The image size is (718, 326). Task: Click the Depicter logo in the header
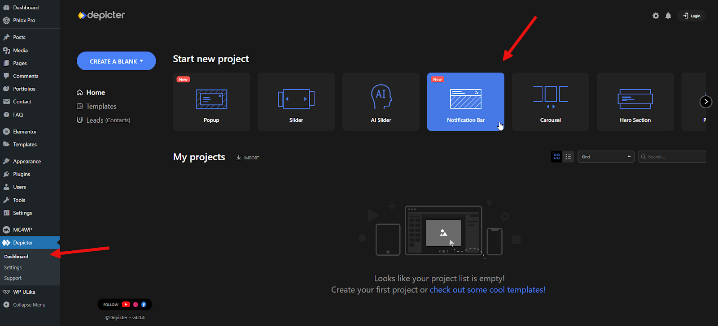coord(101,15)
